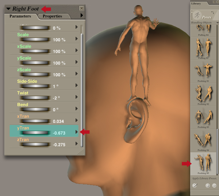
Task: Open the Right Foot actor dropdown triangle
Action: (8, 9)
